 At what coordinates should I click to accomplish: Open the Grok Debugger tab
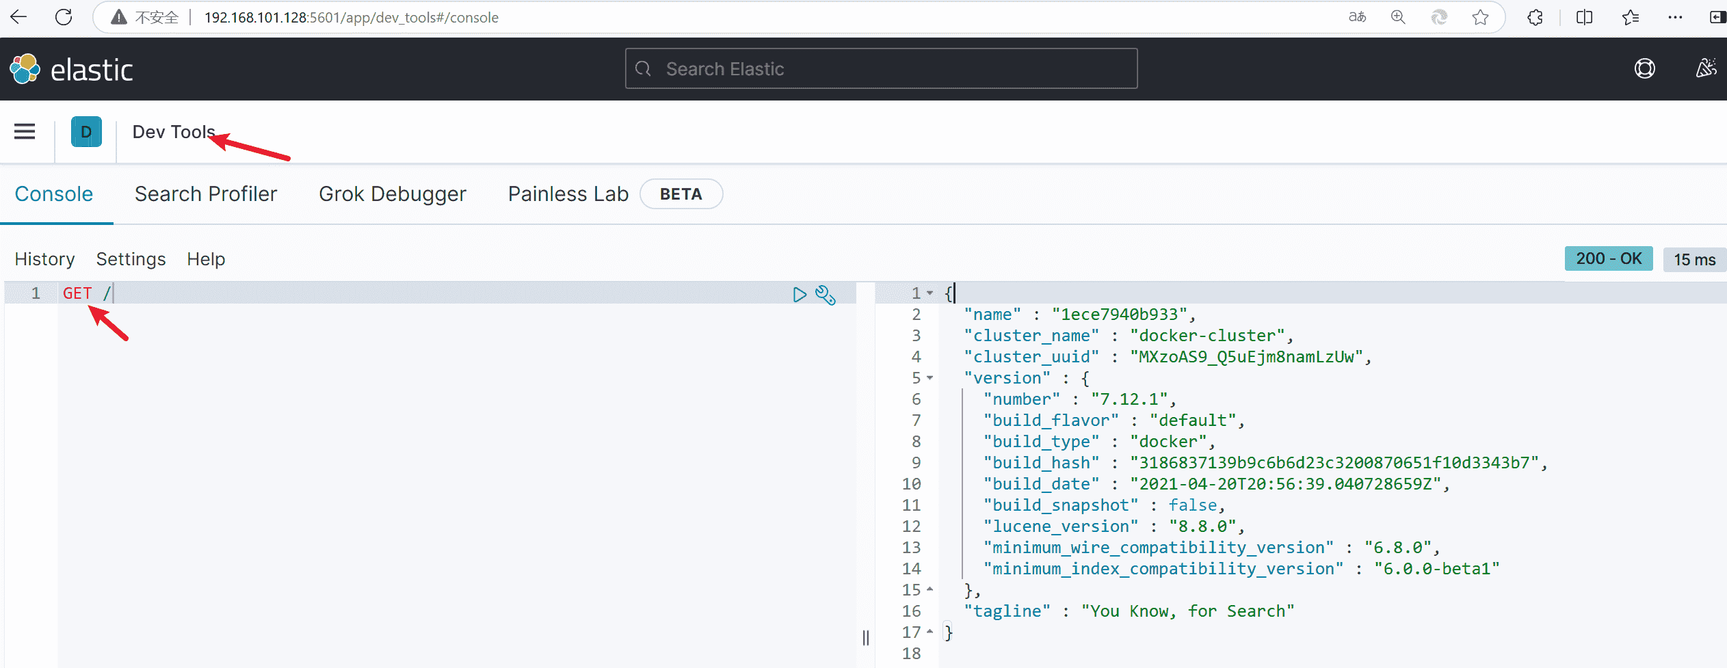click(x=393, y=194)
